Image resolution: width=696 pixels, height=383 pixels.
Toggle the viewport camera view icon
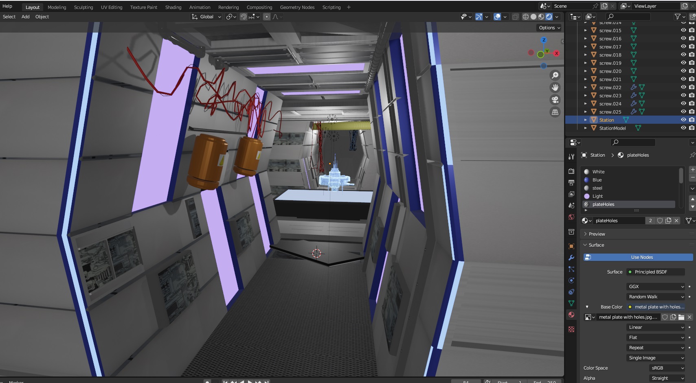pos(555,99)
